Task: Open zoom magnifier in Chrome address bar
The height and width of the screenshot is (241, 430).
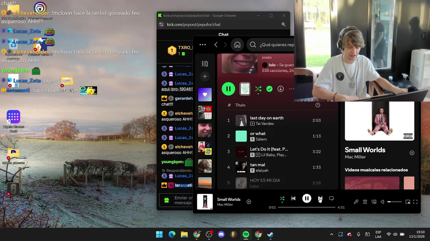Action: click(x=284, y=24)
